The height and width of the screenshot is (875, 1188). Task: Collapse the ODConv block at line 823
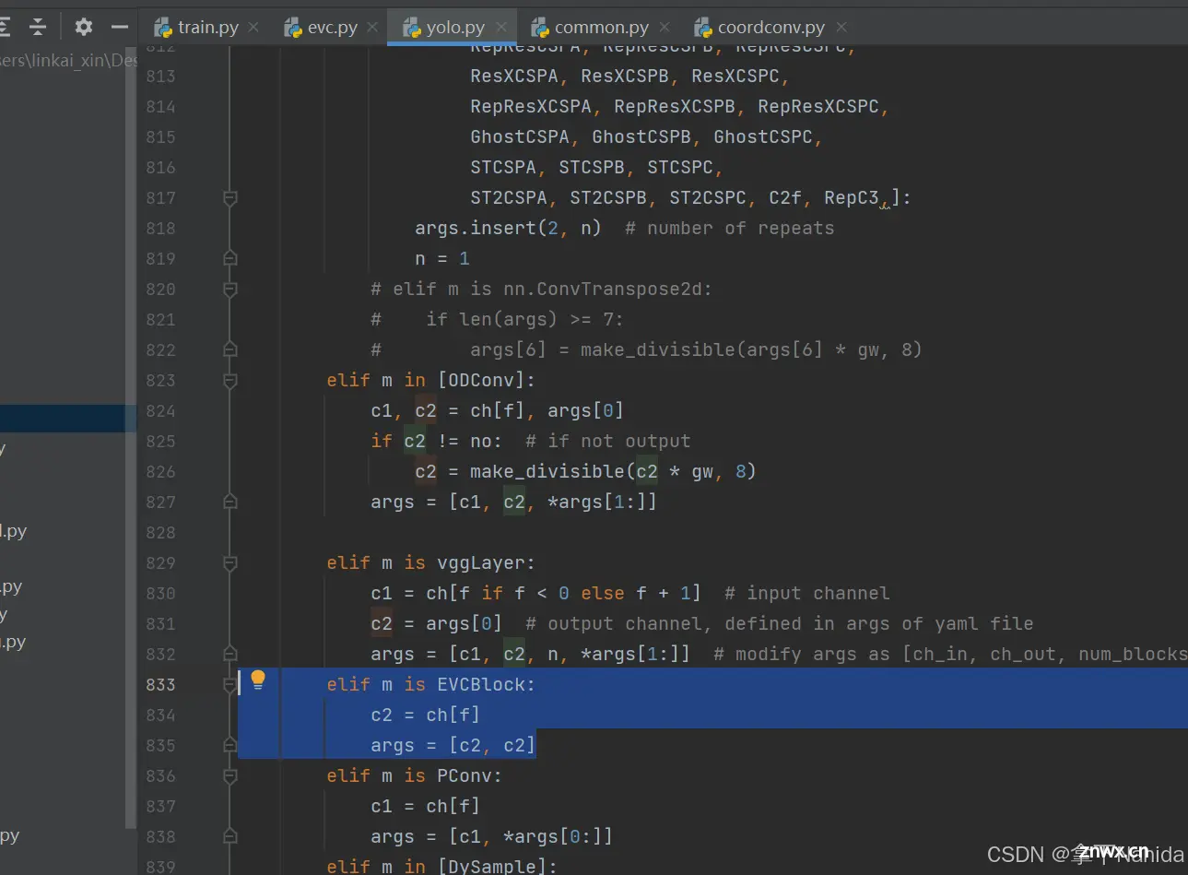pyautogui.click(x=230, y=381)
